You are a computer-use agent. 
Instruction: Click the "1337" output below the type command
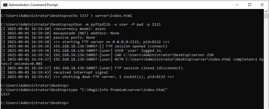5,94
